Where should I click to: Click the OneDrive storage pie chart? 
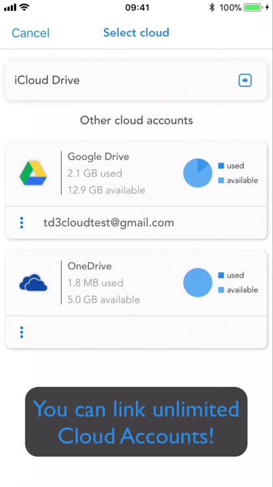click(x=198, y=282)
